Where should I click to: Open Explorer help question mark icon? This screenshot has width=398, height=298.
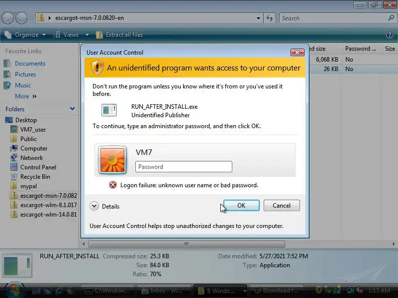click(390, 35)
